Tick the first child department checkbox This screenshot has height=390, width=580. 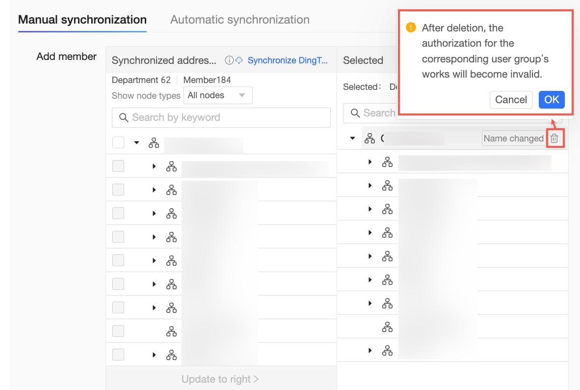coord(118,167)
